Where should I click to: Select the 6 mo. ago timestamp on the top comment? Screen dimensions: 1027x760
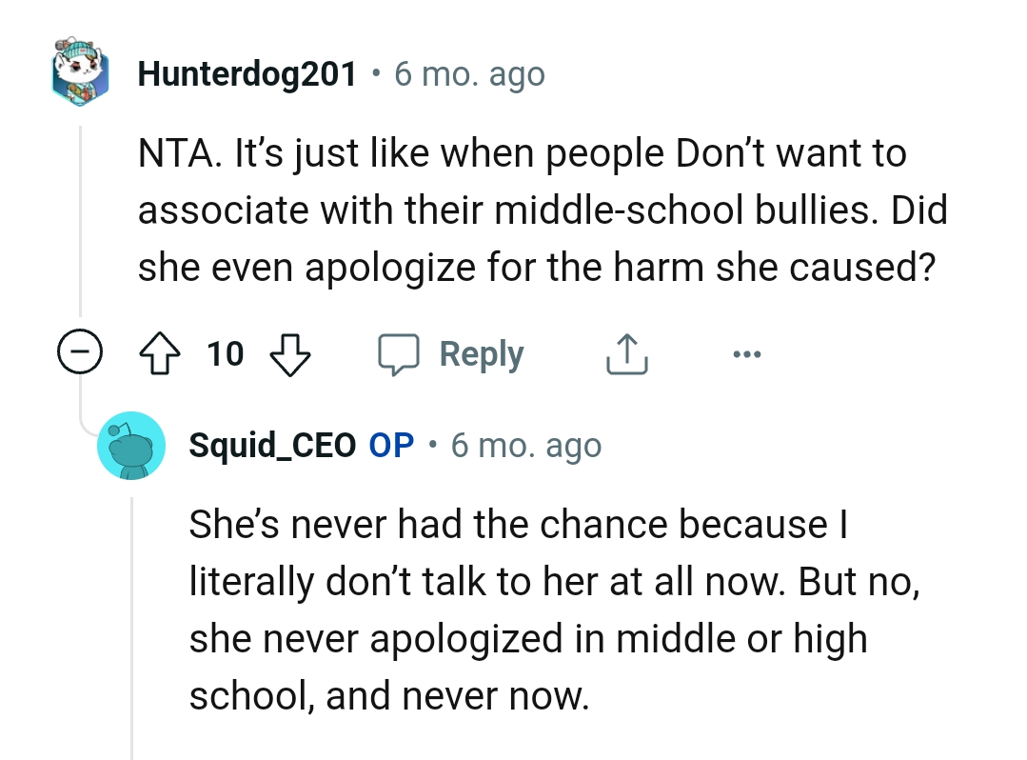click(470, 73)
